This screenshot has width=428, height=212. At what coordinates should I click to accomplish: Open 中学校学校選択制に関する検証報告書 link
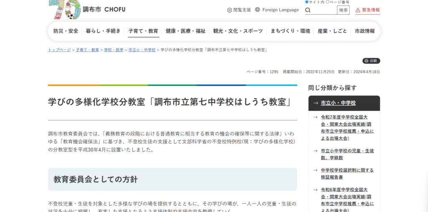point(347,174)
